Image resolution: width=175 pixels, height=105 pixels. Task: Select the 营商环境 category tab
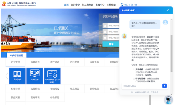pos(35,97)
